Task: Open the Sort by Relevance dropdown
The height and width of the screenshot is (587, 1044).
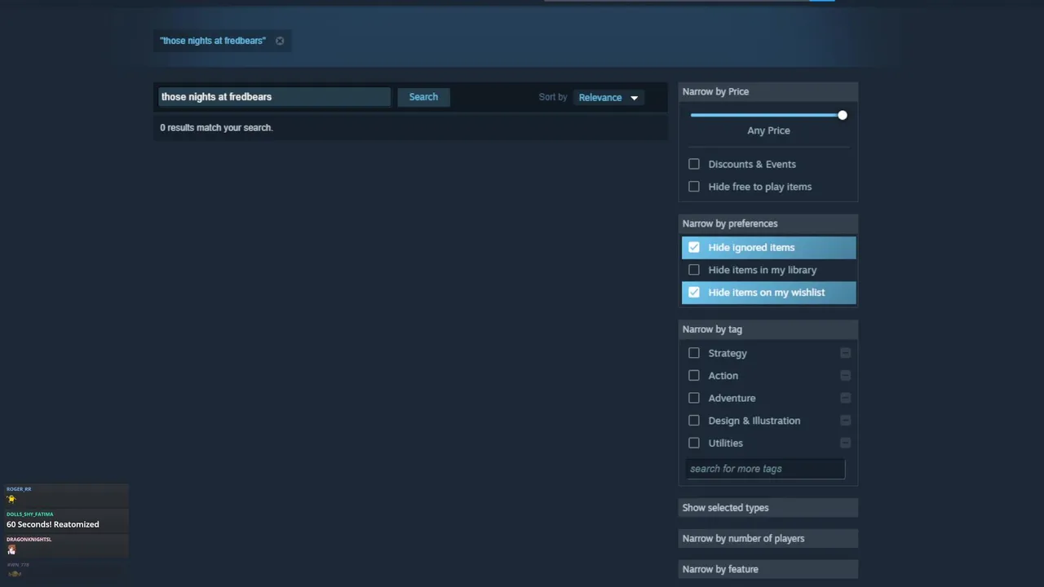Action: pyautogui.click(x=608, y=97)
